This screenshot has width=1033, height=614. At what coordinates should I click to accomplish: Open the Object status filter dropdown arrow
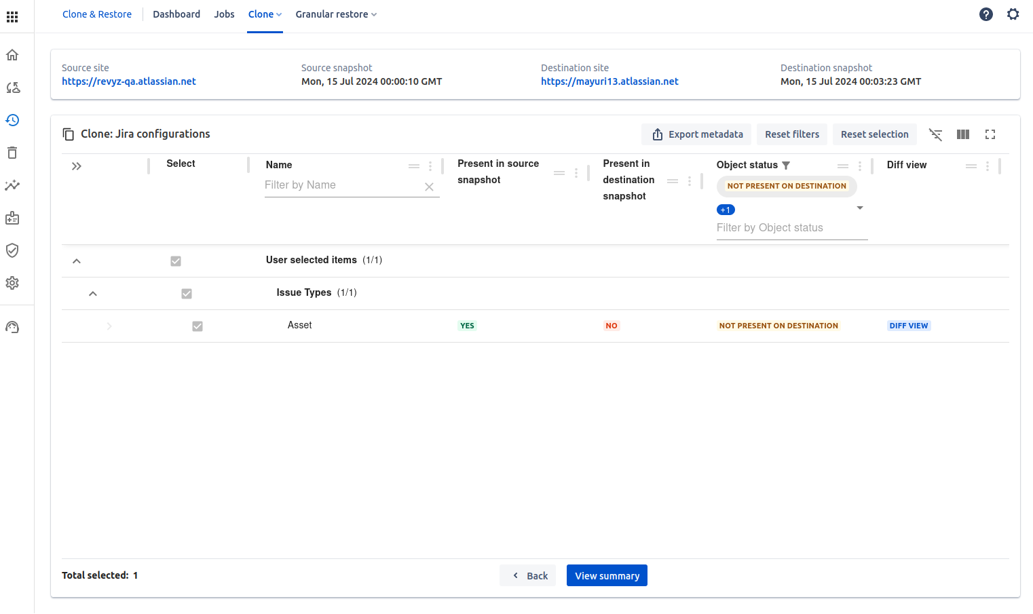(x=860, y=208)
